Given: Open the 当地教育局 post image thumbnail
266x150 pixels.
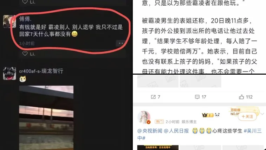Looking at the screenshot, I should [158, 148].
